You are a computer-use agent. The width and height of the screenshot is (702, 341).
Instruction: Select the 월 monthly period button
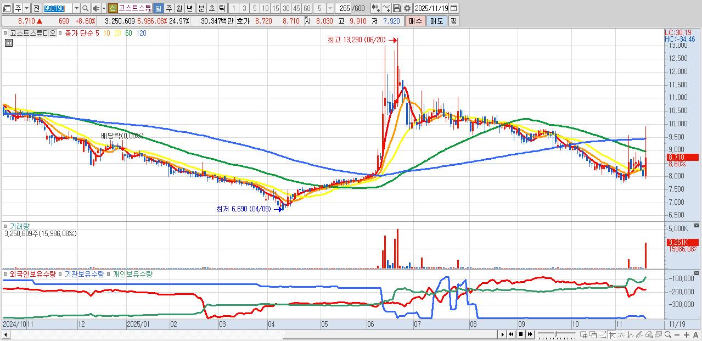(x=179, y=8)
